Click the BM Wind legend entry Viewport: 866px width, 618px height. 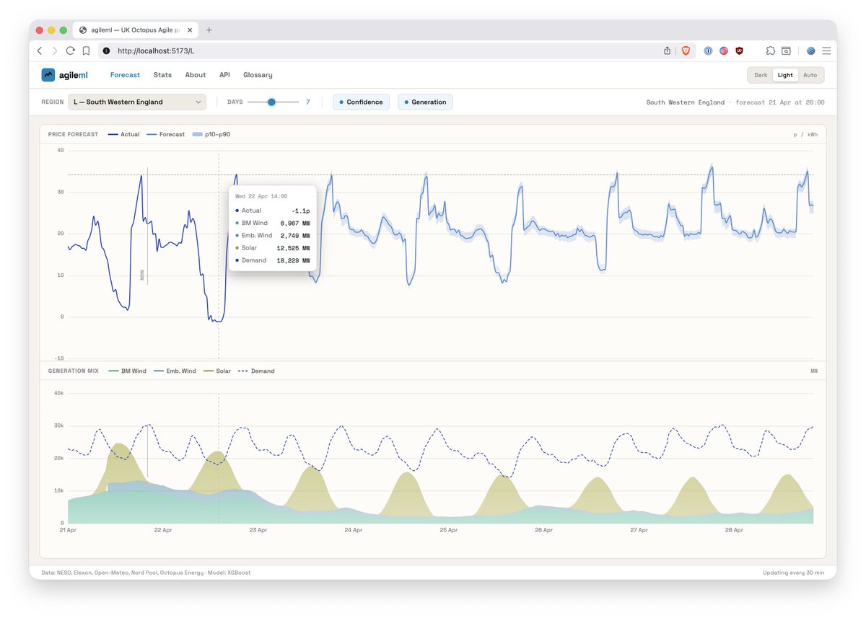click(127, 371)
